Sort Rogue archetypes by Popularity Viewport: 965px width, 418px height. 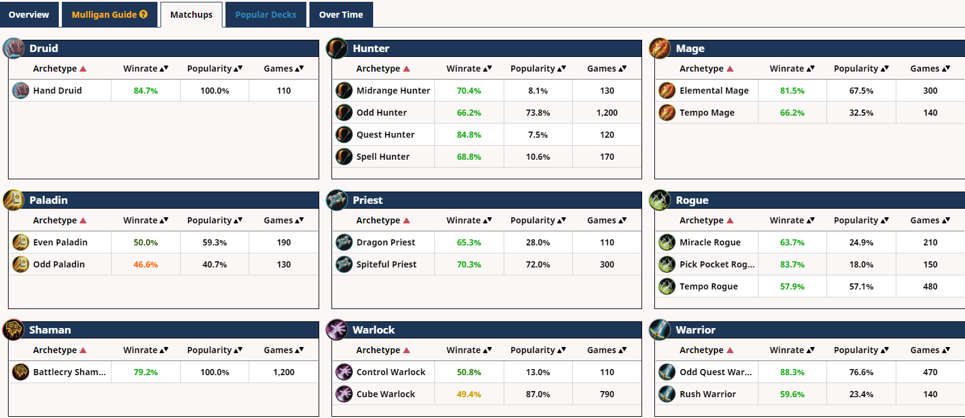861,220
